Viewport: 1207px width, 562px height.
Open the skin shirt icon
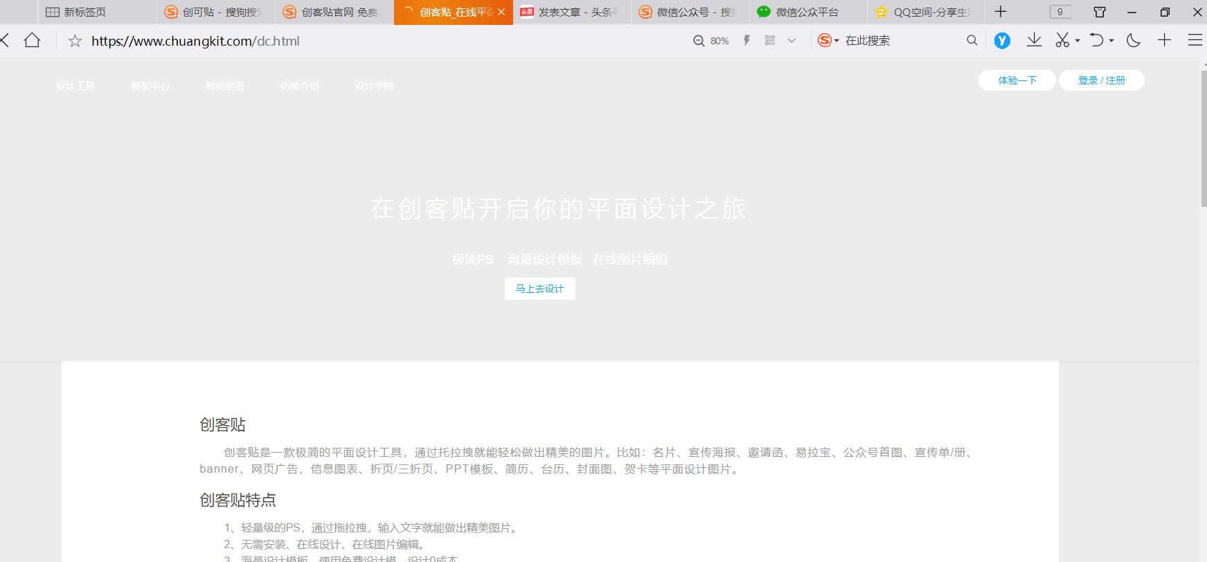coord(1100,12)
